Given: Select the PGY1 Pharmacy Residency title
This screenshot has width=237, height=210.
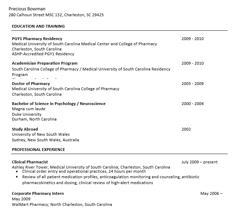Looking at the screenshot, I should pos(37,39).
